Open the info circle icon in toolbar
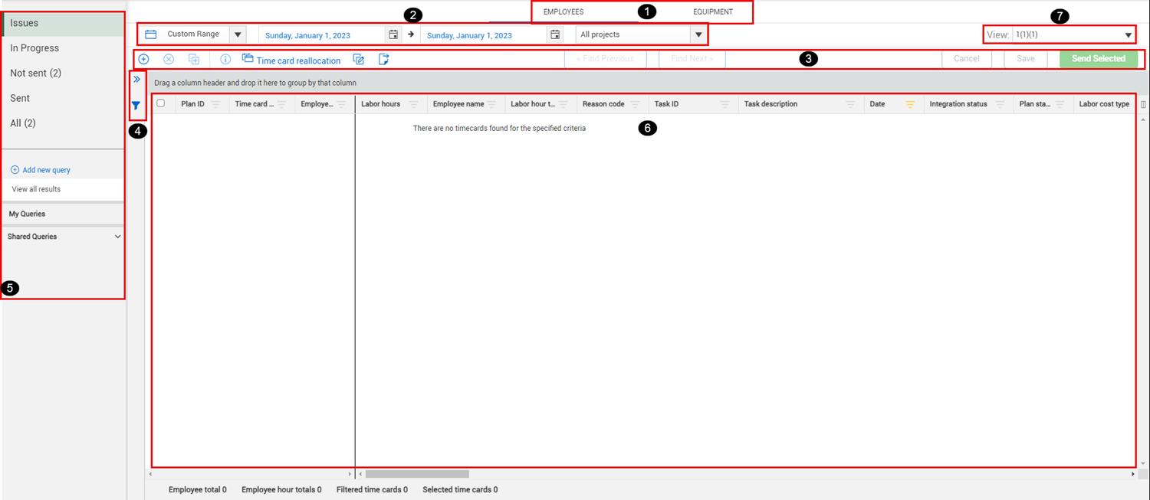This screenshot has height=500, width=1150. [225, 59]
